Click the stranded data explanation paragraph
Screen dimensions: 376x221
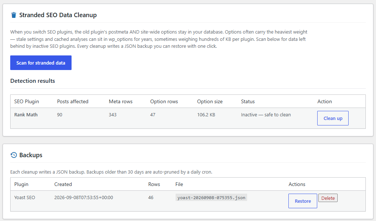point(159,39)
